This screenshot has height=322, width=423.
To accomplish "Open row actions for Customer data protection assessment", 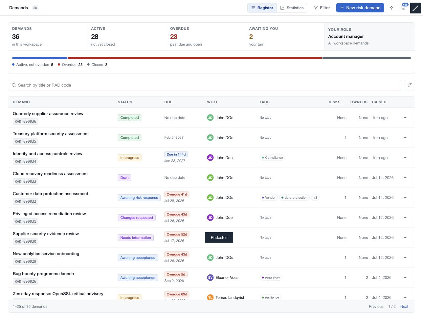I will pyautogui.click(x=406, y=198).
